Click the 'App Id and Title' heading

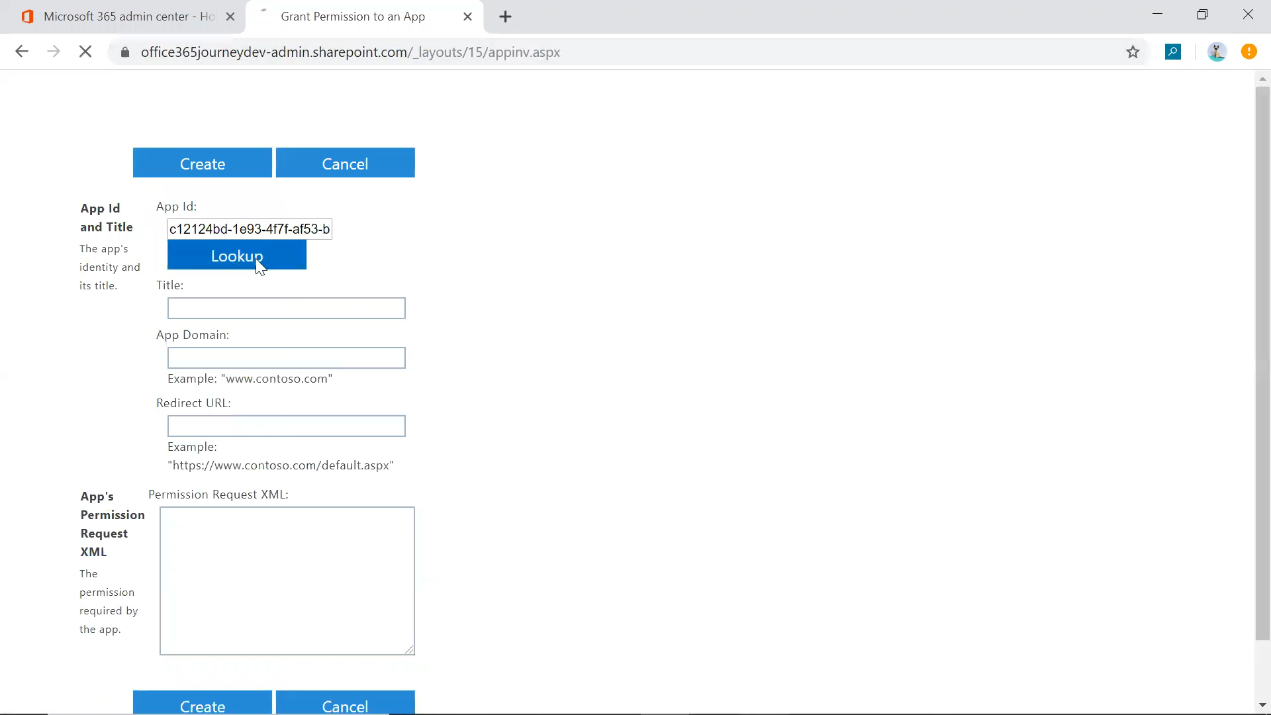[x=107, y=218]
